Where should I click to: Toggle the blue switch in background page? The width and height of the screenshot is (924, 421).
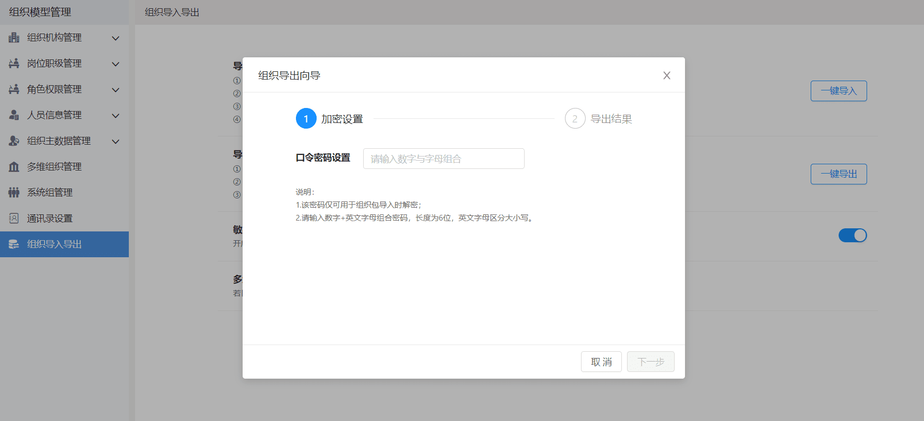(853, 236)
